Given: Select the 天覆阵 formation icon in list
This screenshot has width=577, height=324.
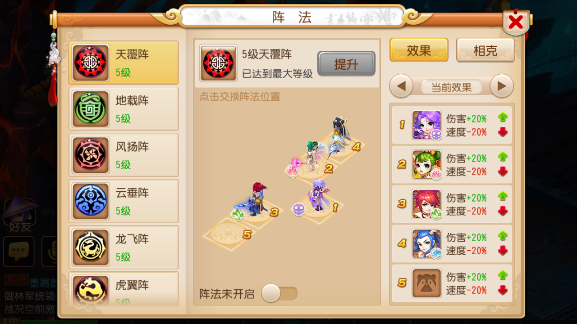Looking at the screenshot, I should 91,63.
